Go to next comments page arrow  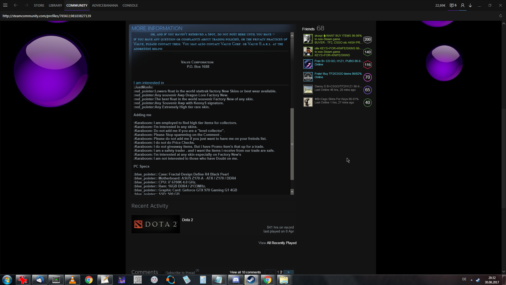[x=289, y=272]
